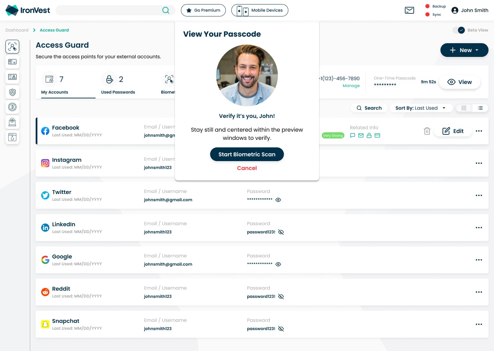This screenshot has width=494, height=351.
Task: Open the New dropdown button
Action: coord(464,50)
